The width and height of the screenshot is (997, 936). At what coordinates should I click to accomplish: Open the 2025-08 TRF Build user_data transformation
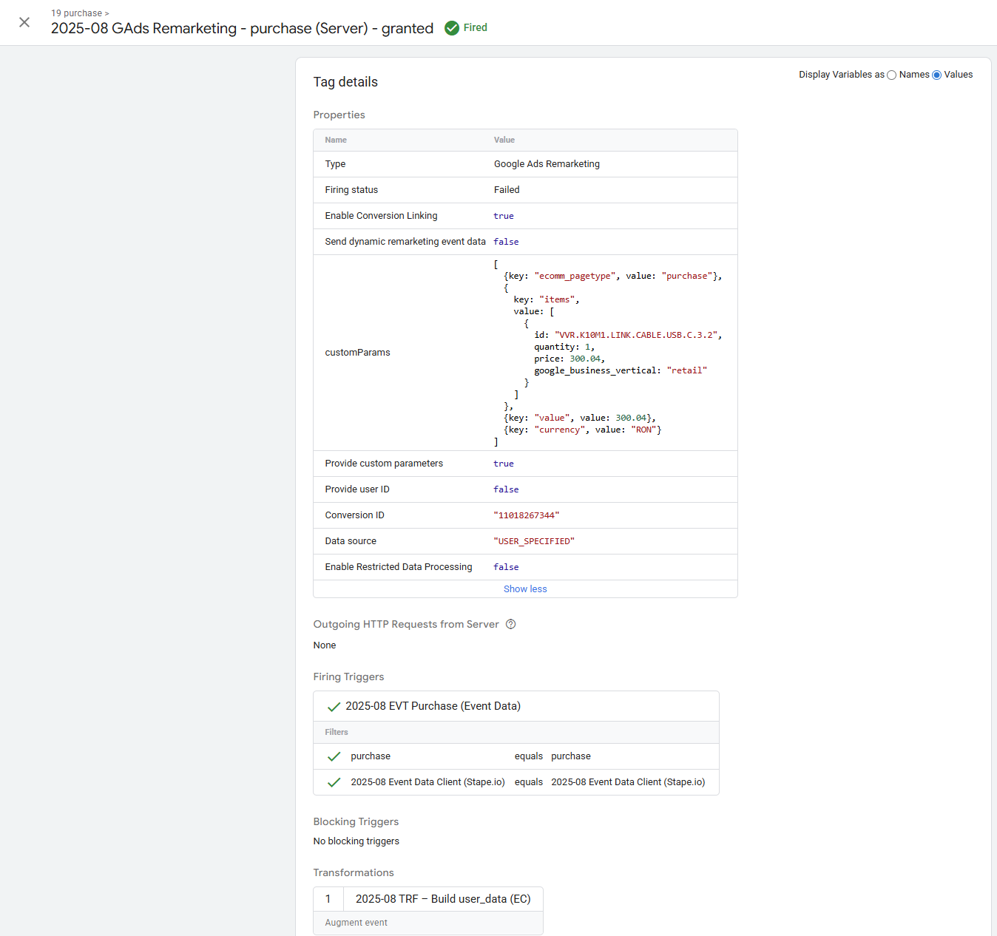pos(442,899)
